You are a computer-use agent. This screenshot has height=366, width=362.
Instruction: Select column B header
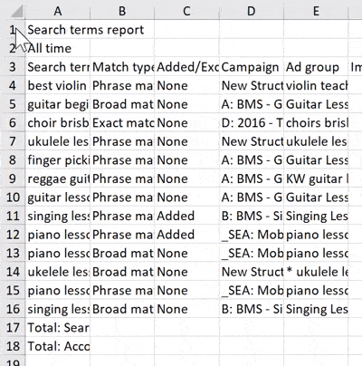[122, 11]
